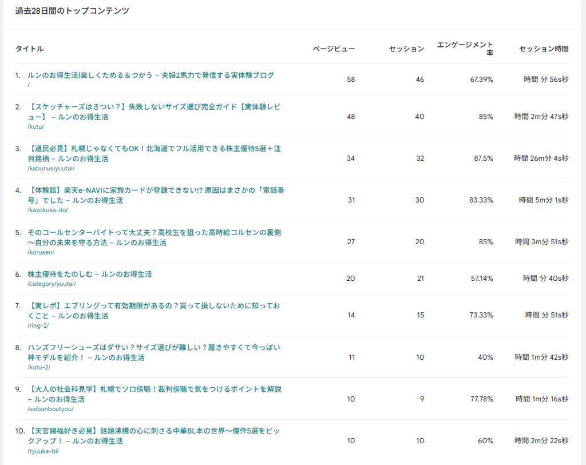The height and width of the screenshot is (465, 586).
Task: Click the /kazokuka-do/ URL path
Action: click(47, 210)
